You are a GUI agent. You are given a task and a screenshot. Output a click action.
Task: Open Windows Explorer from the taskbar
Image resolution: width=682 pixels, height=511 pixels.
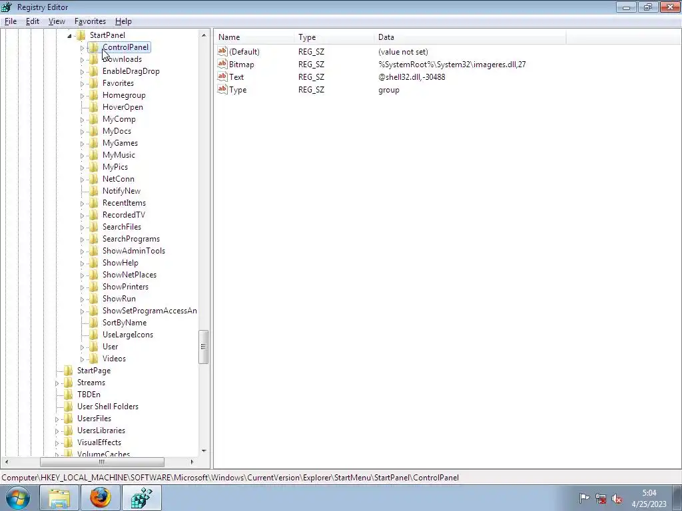click(x=59, y=498)
